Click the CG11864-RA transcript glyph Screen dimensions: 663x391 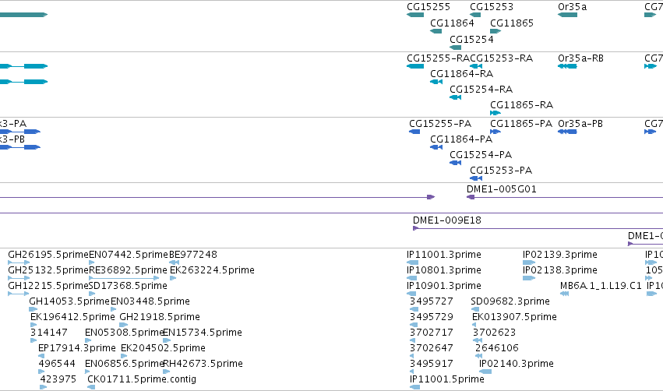[x=436, y=82]
